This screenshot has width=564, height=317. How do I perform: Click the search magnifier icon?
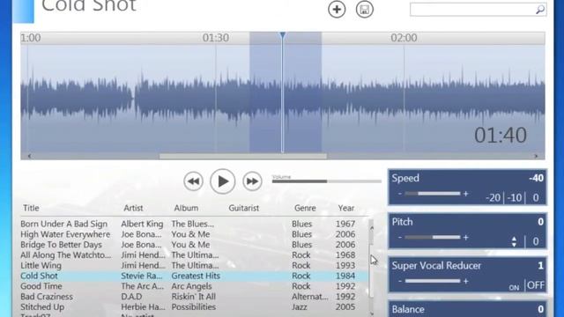pyautogui.click(x=540, y=10)
